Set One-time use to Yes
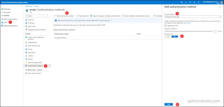Screen dimensions: 224x107 pos(168,36)
